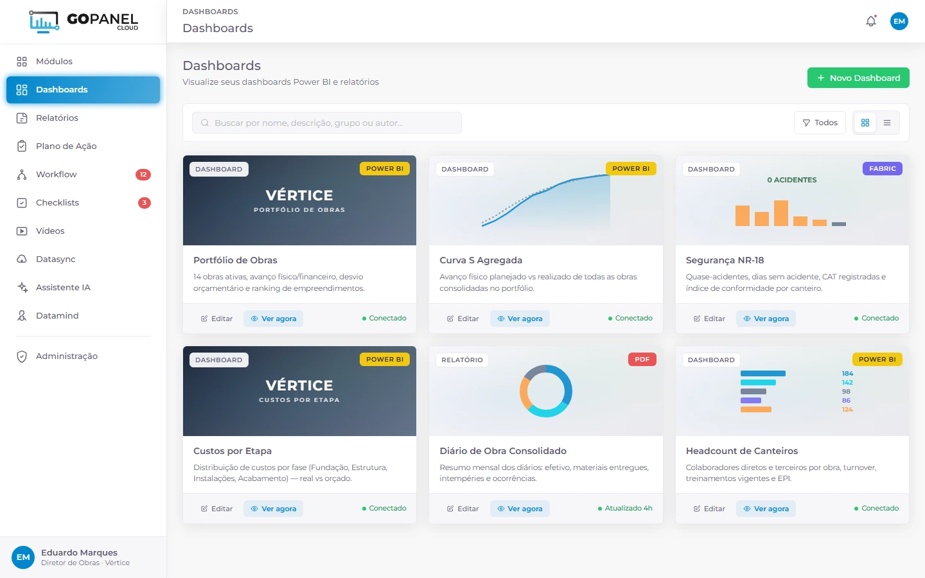Open the Segurança NR-18 thumbnail
Screen dimensions: 925x578
point(792,200)
